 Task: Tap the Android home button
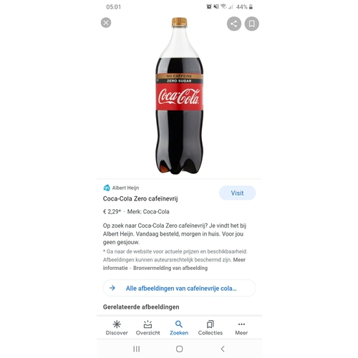180,349
